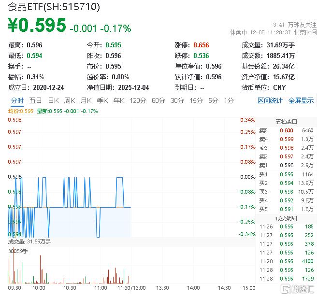Pick the 15分 interval tab
This screenshot has width=317, height=297.
click(196, 100)
